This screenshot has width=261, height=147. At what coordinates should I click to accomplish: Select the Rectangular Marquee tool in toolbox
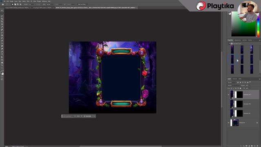pyautogui.click(x=2, y=13)
